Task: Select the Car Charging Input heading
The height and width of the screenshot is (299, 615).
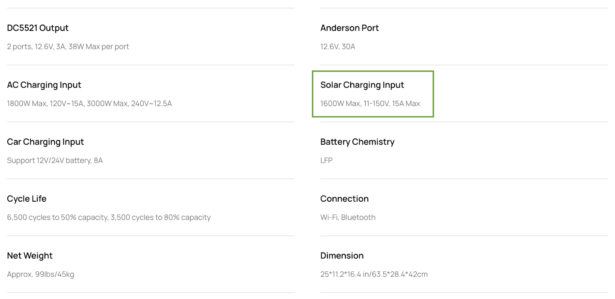Action: 45,142
